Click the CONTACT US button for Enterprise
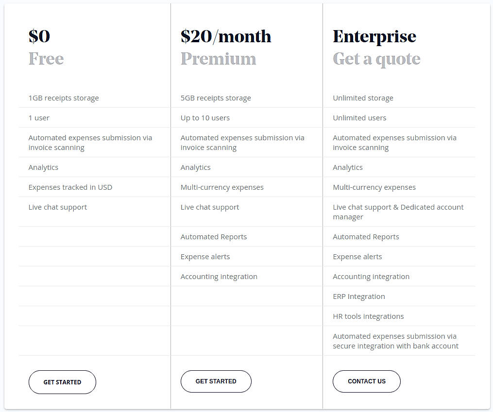This screenshot has height=412, width=493. [366, 381]
